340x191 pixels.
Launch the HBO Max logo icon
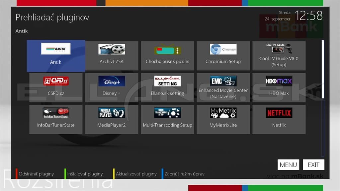click(279, 81)
